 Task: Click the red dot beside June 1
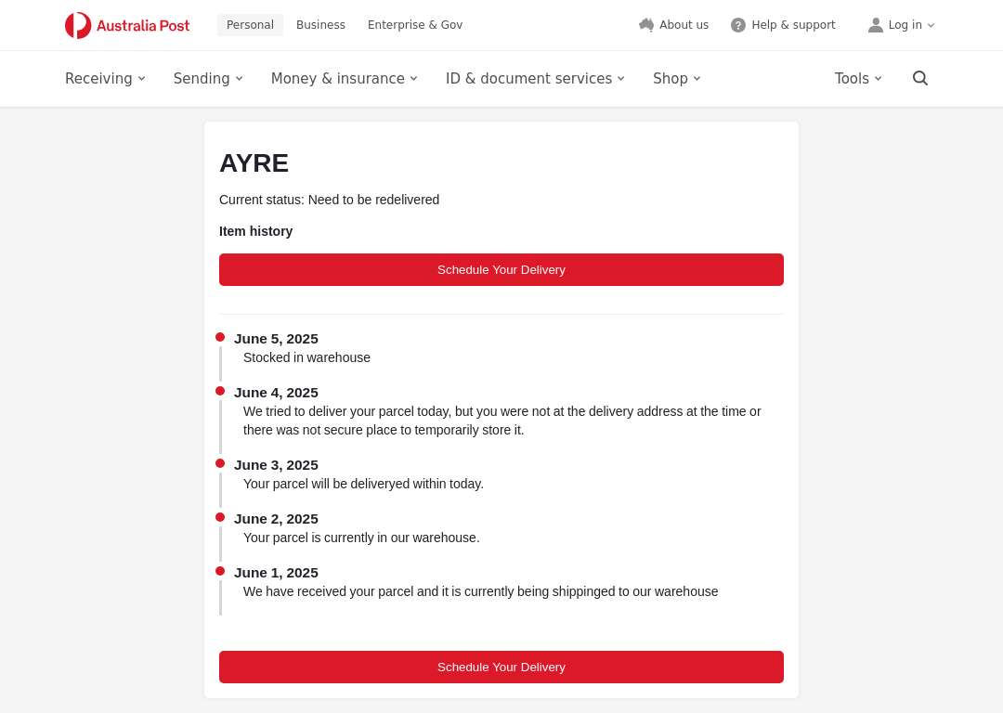(220, 571)
